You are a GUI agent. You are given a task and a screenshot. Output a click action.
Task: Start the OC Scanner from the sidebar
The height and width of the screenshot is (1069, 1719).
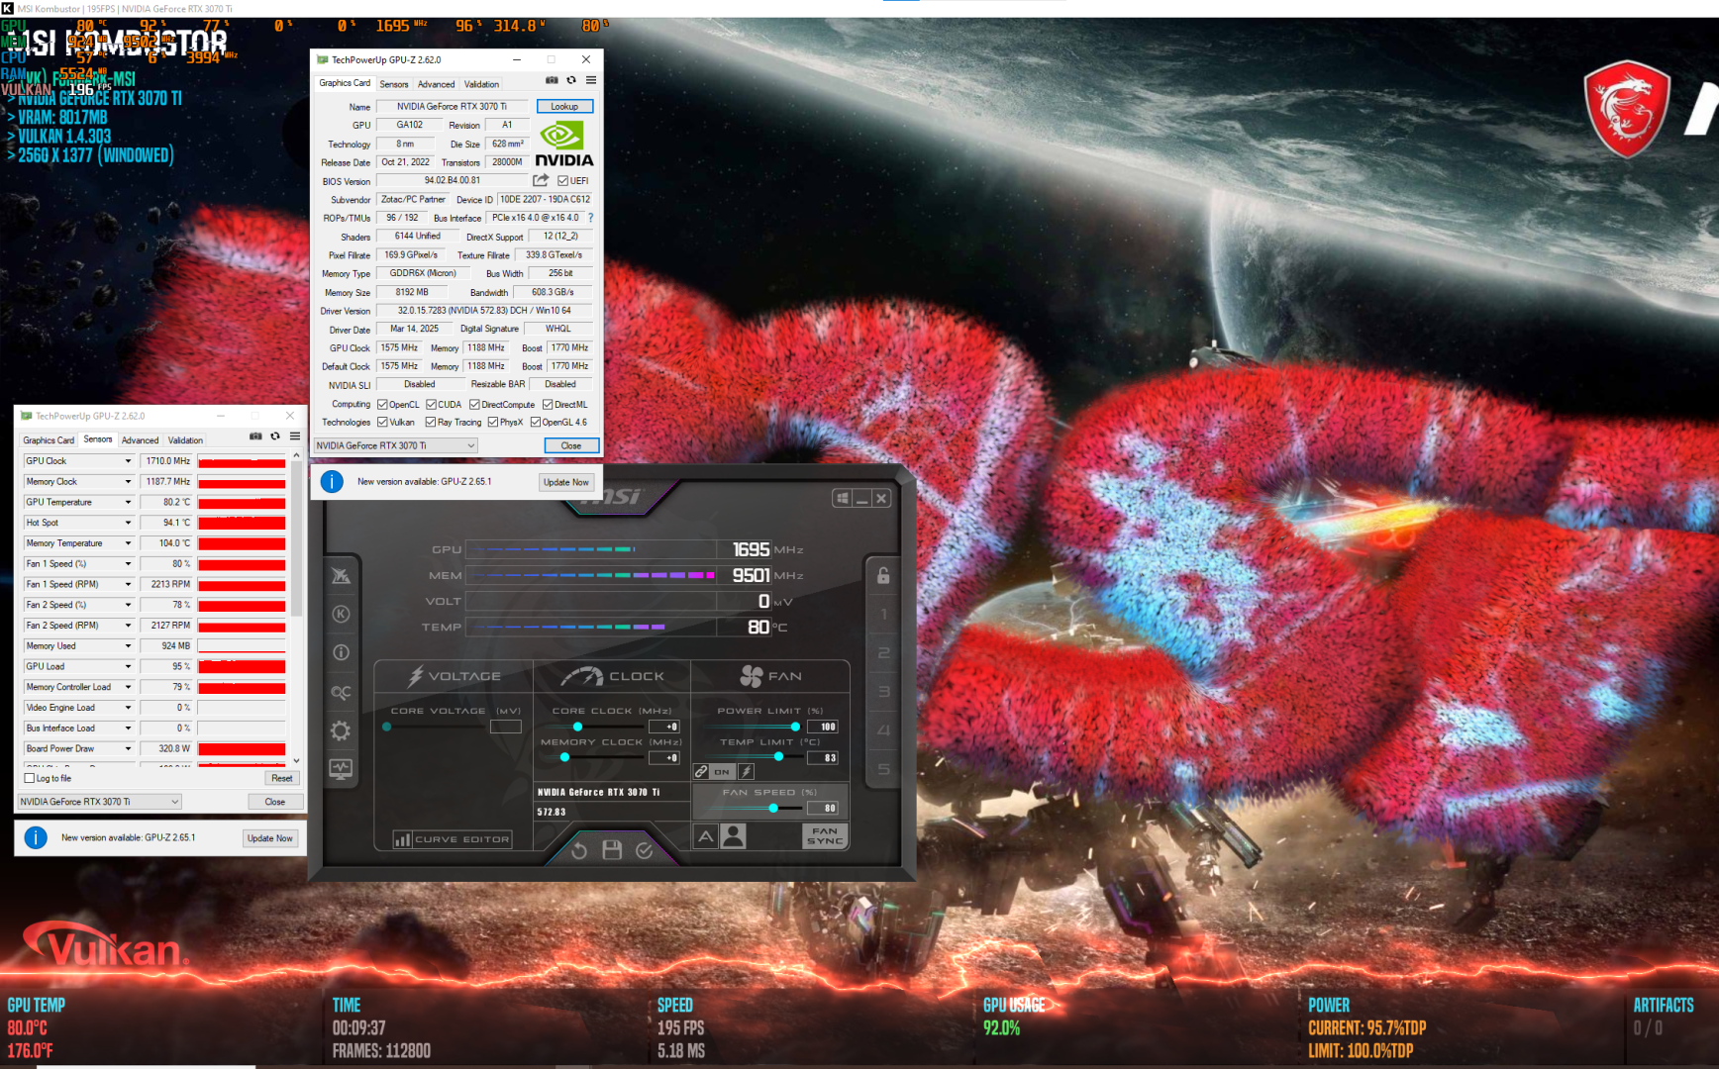click(341, 692)
